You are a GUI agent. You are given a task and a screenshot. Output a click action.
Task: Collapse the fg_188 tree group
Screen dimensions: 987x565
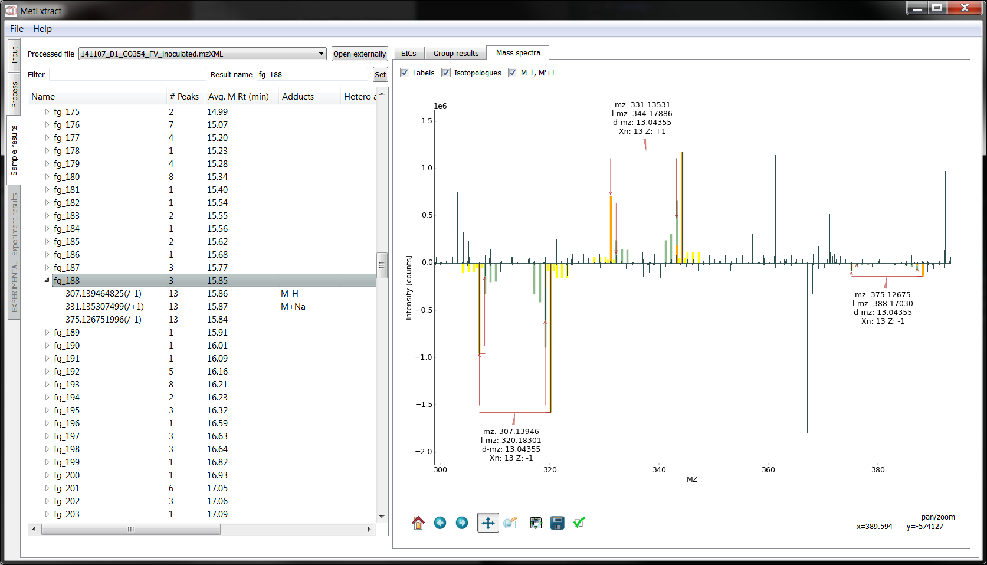pyautogui.click(x=47, y=280)
